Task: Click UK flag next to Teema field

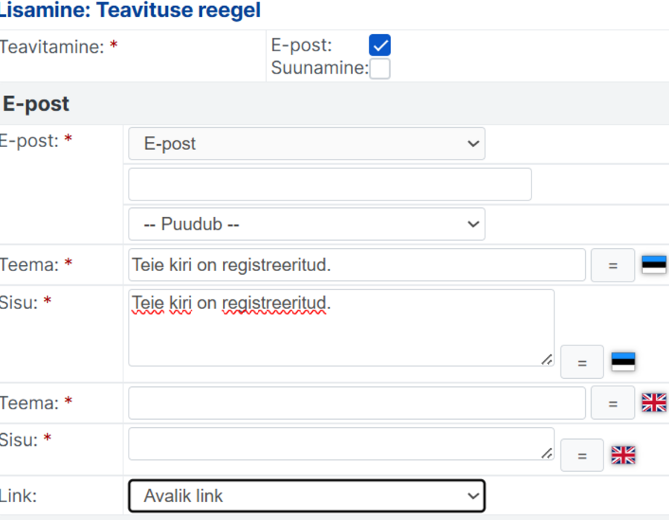Action: (654, 403)
